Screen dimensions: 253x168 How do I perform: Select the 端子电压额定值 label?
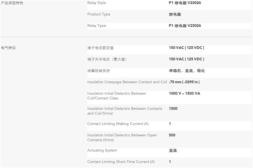101,48
